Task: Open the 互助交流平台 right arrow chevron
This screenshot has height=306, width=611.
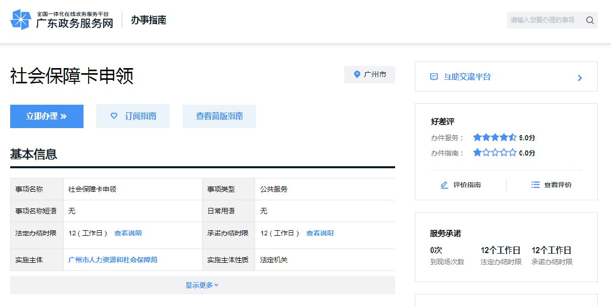Action: point(579,78)
